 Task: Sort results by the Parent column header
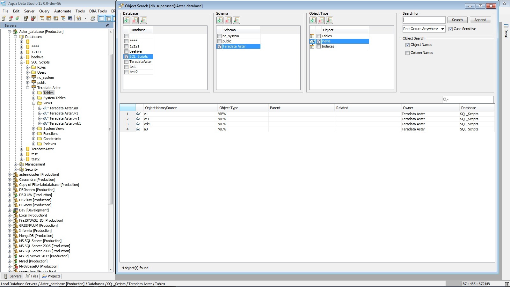[x=301, y=108]
